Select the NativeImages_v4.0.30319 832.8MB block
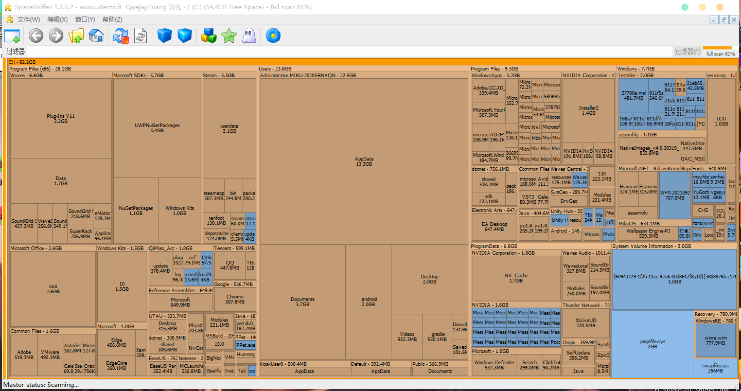741x391 pixels. tap(648, 150)
